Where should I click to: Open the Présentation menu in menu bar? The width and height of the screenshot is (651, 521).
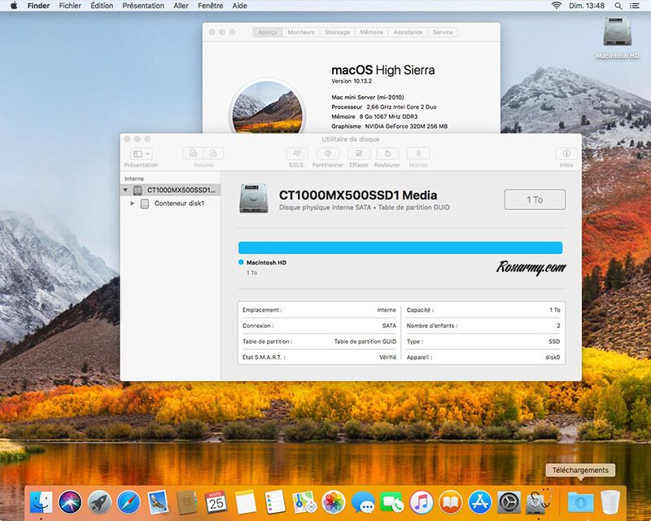tap(142, 6)
